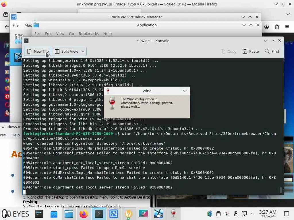The height and width of the screenshot is (220, 294).
Task: Switch to Firefox from the taskbar
Action: (x=84, y=214)
